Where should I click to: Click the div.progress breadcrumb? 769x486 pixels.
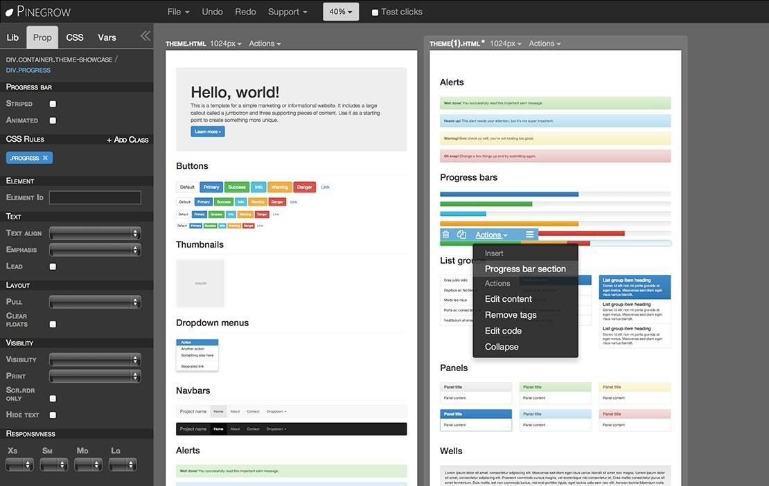28,70
